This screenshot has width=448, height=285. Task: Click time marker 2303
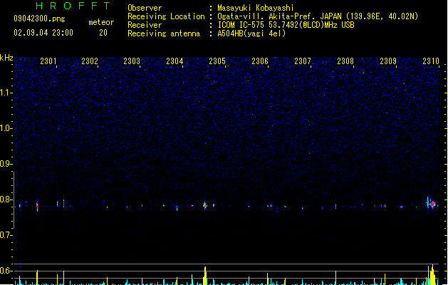(132, 61)
